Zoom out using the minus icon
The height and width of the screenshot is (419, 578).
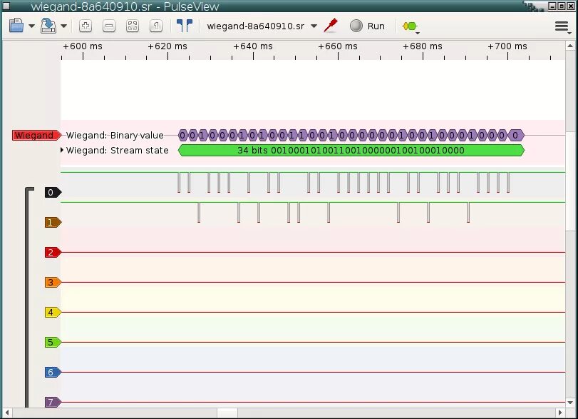(x=109, y=26)
